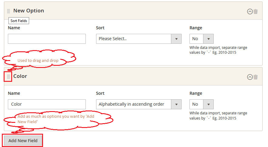This screenshot has width=268, height=147.
Task: Open Sort dropdown set to Alphabetically ascending
Action: (x=139, y=104)
